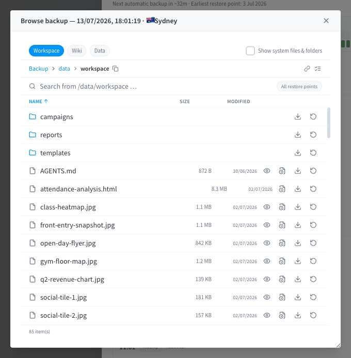
Task: Sort by Modified column header
Action: (x=238, y=102)
